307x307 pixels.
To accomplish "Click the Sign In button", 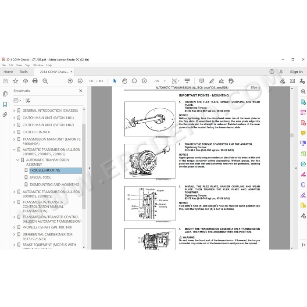I will click(296, 71).
